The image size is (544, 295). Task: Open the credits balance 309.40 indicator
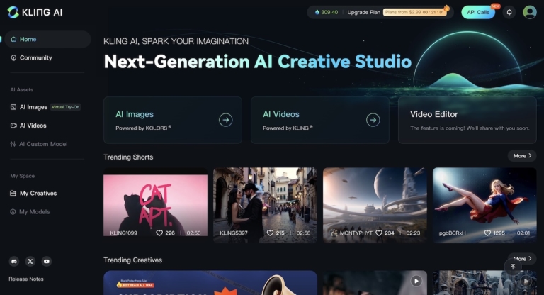click(325, 12)
